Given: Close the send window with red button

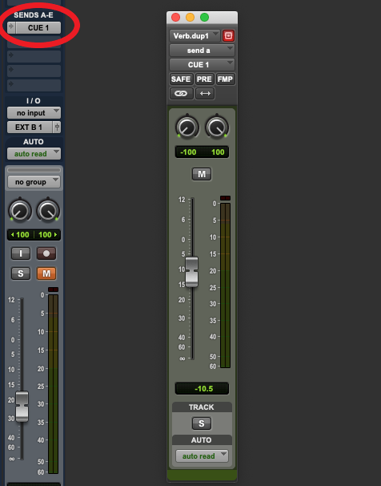Looking at the screenshot, I should (175, 18).
